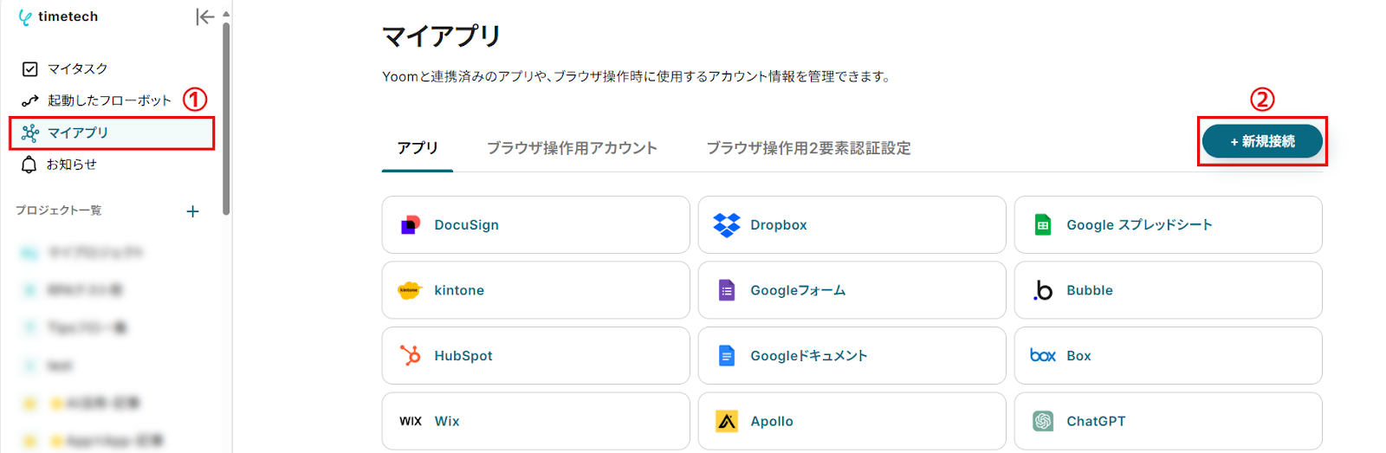This screenshot has width=1386, height=453.
Task: Click the HubSpot app icon
Action: [410, 355]
